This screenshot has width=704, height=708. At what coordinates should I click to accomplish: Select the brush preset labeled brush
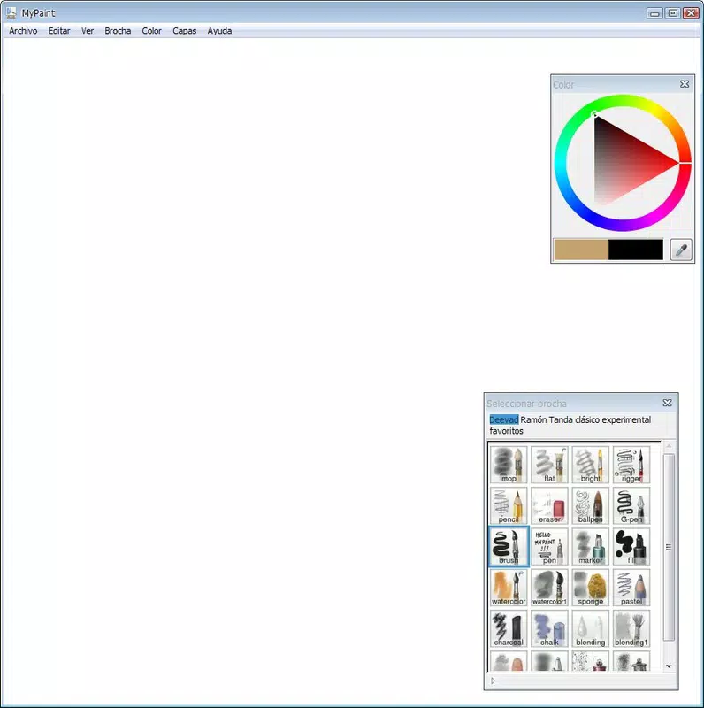(509, 546)
